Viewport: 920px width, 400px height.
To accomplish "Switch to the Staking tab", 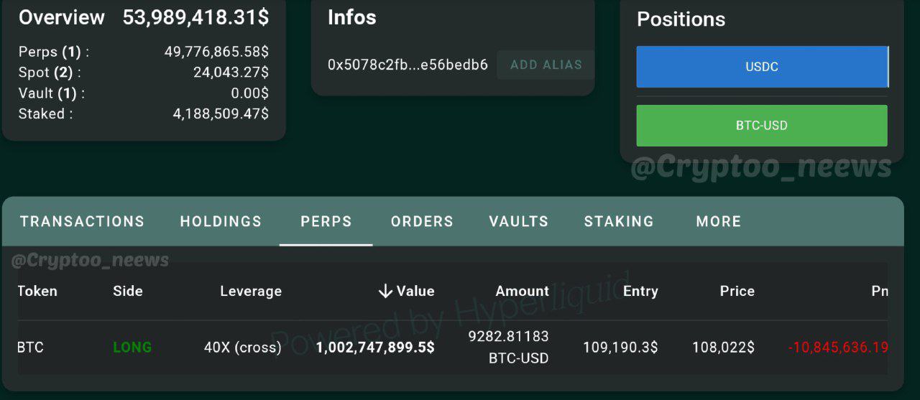I will pyautogui.click(x=619, y=221).
